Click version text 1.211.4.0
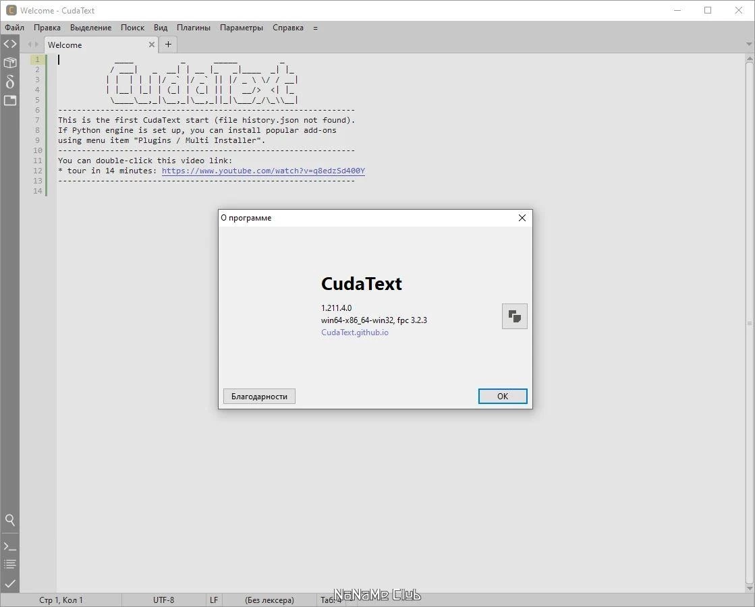755x607 pixels. coord(336,308)
